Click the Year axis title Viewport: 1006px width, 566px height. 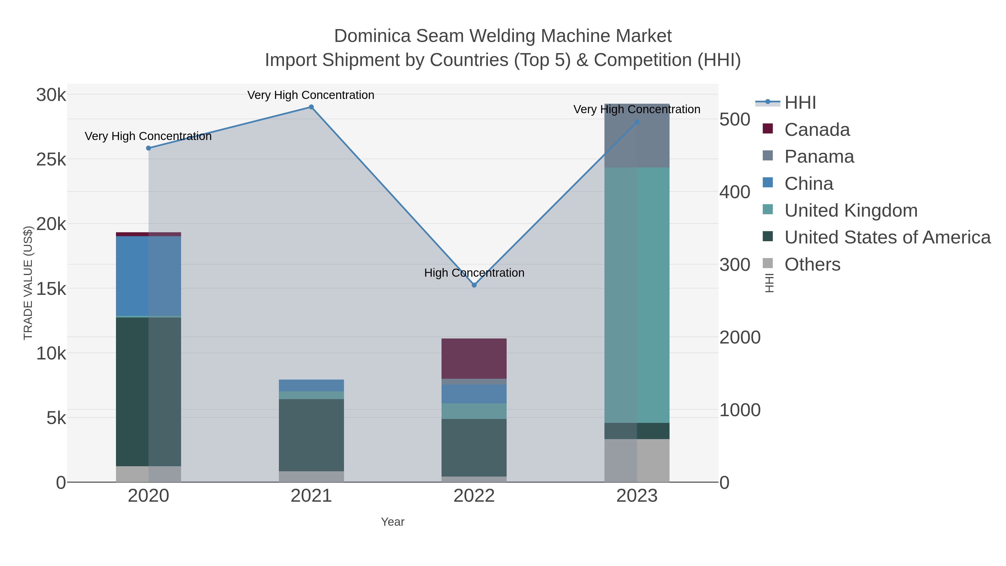tap(393, 522)
